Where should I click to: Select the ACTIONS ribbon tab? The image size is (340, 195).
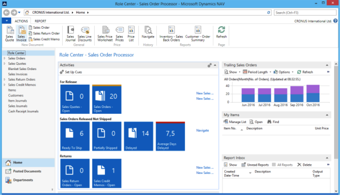click(x=21, y=21)
